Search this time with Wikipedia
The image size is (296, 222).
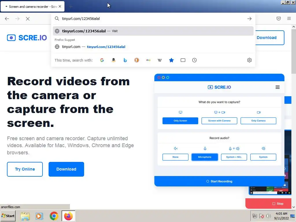160,60
